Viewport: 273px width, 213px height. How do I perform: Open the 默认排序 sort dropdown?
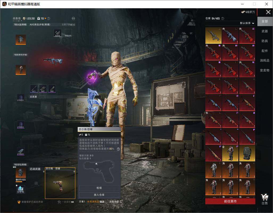point(247,23)
